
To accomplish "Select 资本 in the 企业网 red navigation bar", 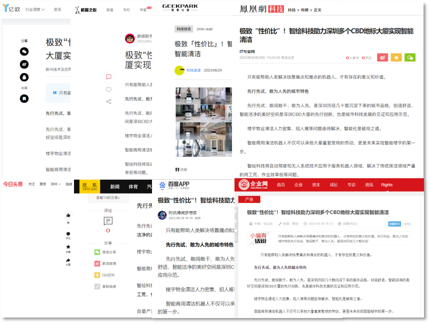I will tap(316, 185).
